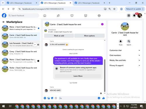
Task: Open the Marketplace storefront icon
Action: click(x=86, y=15)
